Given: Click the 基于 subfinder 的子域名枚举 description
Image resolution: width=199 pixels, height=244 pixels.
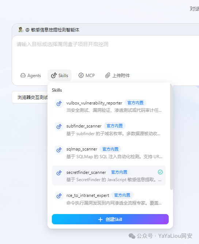Looking at the screenshot, I should (113, 134).
